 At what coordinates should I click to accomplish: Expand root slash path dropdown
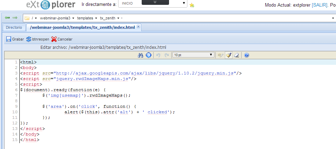click(x=36, y=18)
